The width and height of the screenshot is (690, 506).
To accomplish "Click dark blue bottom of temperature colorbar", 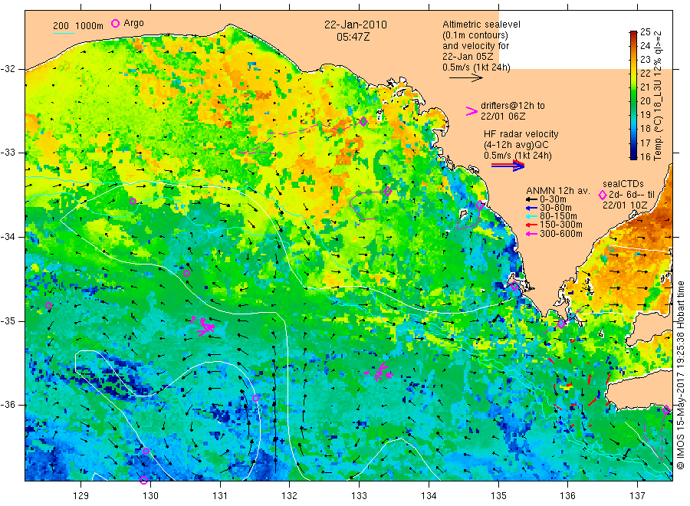I will point(633,155).
